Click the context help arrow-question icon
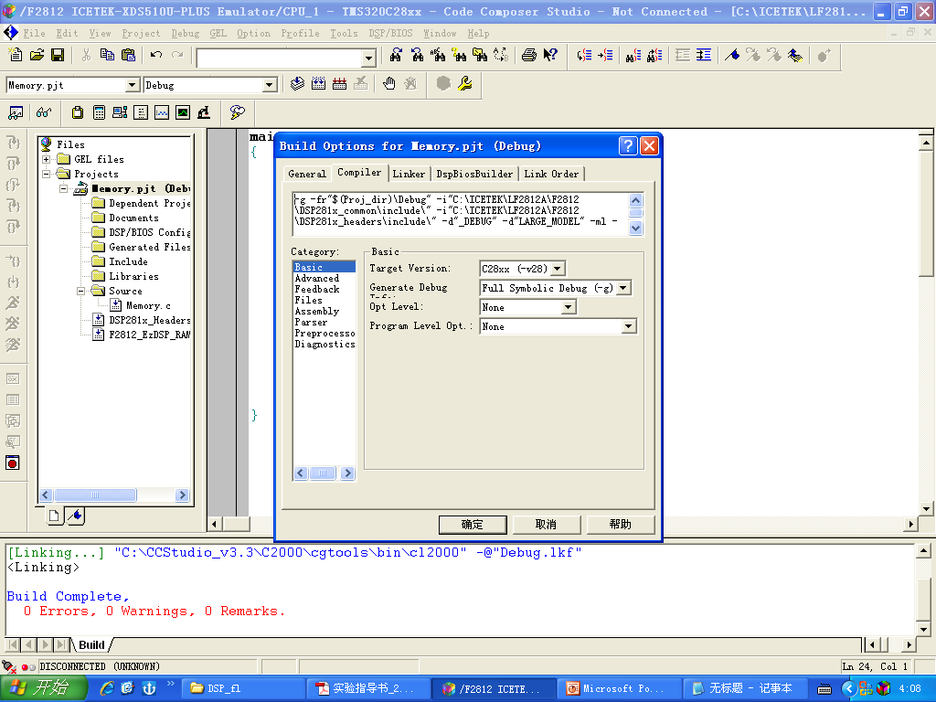This screenshot has height=702, width=936. point(549,55)
